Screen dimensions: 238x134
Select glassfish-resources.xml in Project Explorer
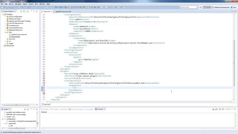[19, 35]
